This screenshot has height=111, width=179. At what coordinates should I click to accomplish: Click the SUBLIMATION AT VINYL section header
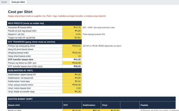click(44, 70)
